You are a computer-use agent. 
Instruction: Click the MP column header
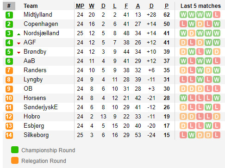pos(80,6)
